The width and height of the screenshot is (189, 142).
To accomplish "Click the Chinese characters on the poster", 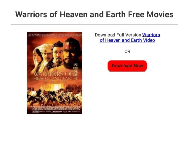I will click(x=76, y=69).
